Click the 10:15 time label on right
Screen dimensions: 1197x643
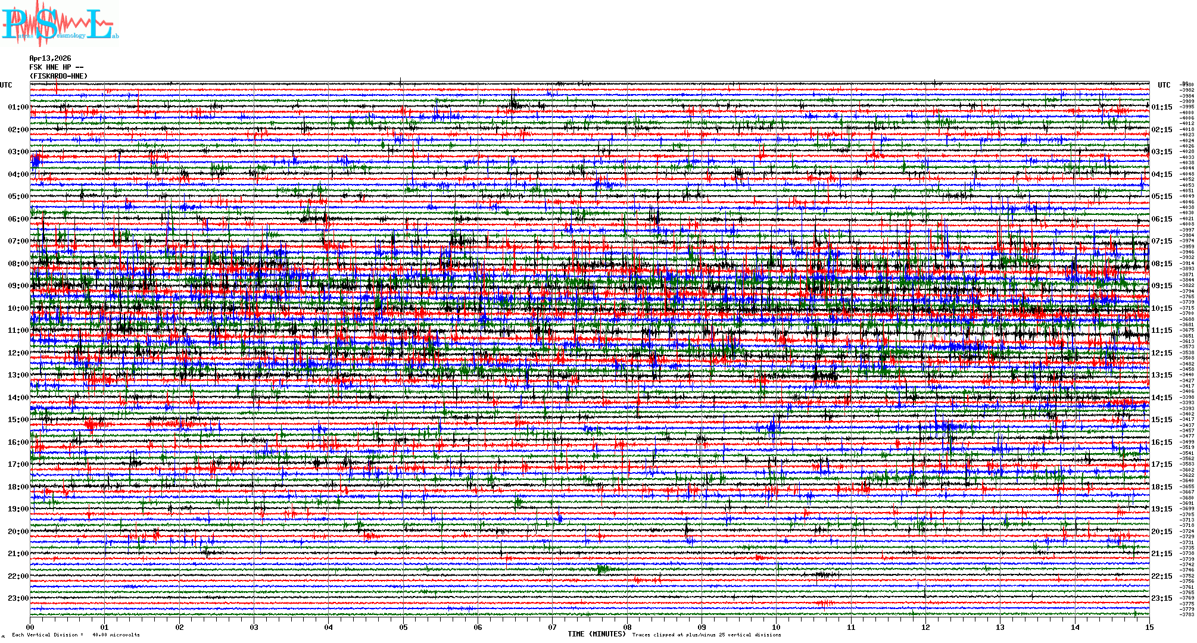click(x=1161, y=308)
